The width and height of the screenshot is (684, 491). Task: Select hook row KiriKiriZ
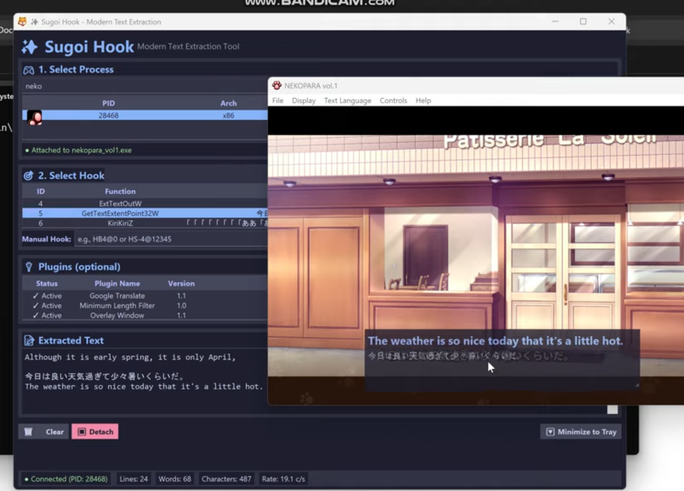tap(145, 223)
